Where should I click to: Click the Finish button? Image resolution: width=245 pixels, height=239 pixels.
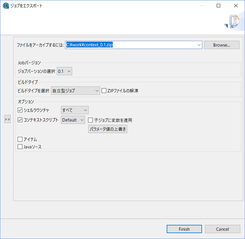pos(184,229)
